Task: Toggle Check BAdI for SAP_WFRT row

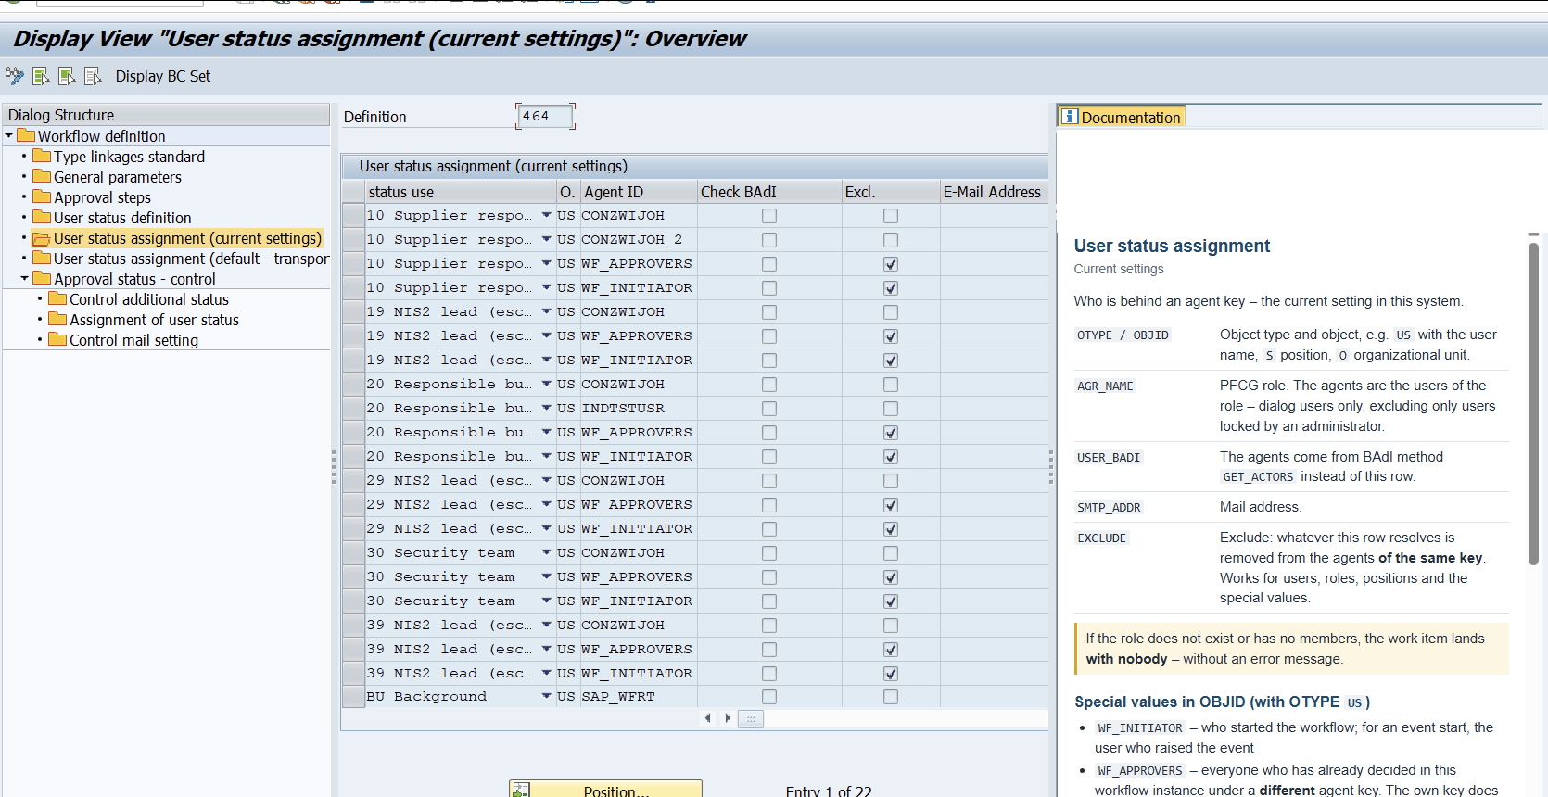Action: pyautogui.click(x=769, y=697)
